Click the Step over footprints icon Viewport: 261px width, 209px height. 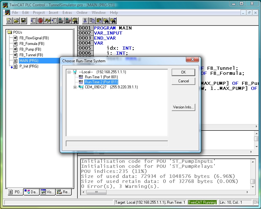tap(47, 21)
